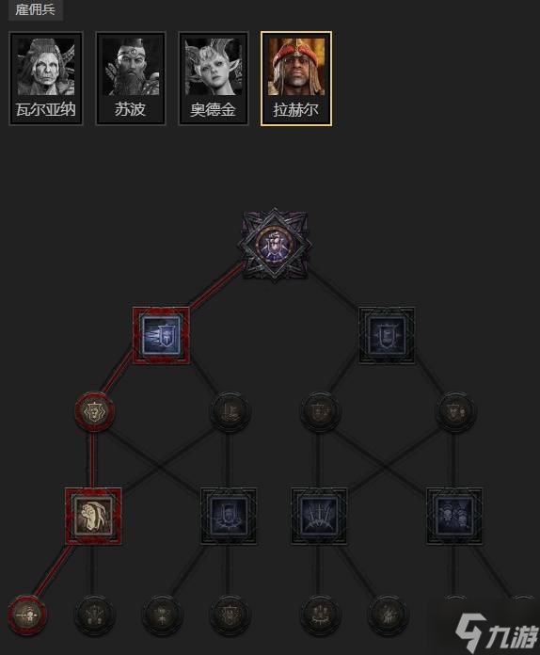Viewport: 540px width, 655px height.
Task: Select the 奥德金 mercenary portrait
Action: coord(214,78)
